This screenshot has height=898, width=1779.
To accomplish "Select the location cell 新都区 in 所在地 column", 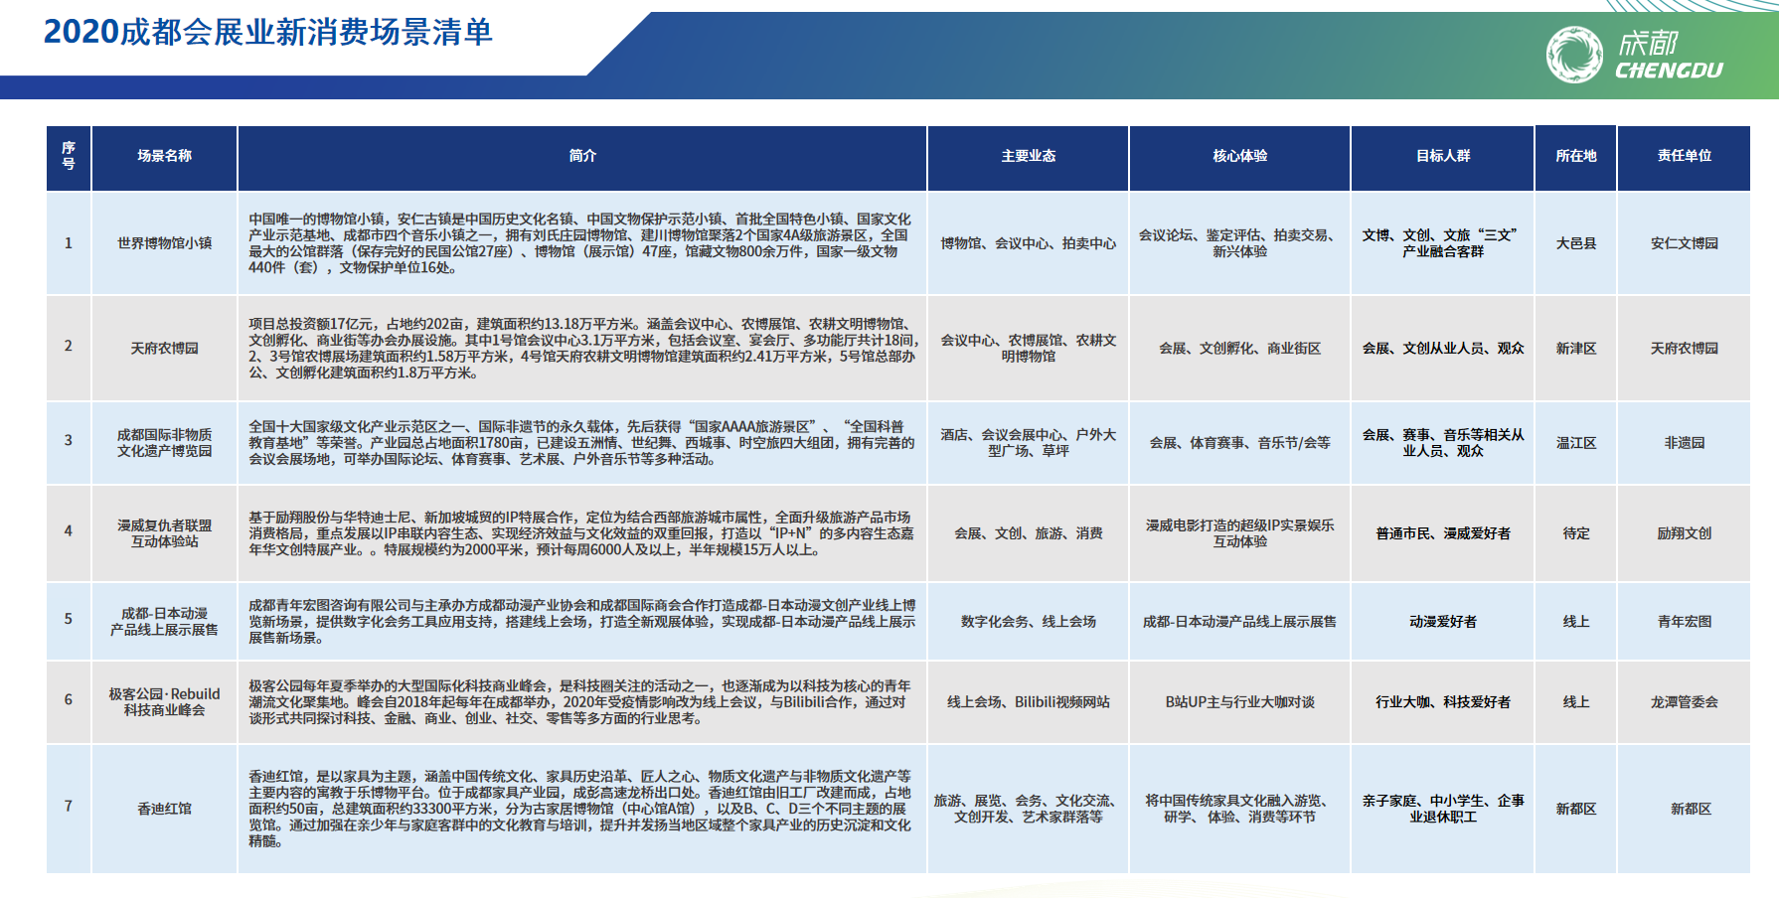I will [x=1576, y=810].
